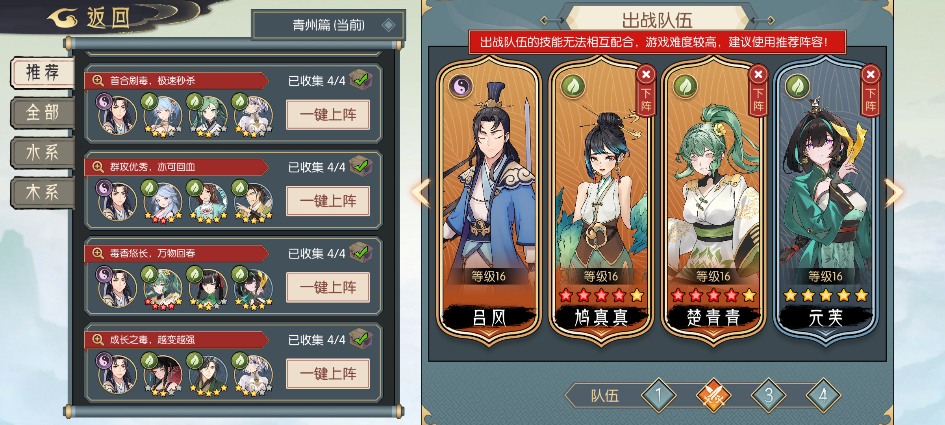Screen dimensions: 945x425
Task: Toggle the collected chest checkmark for 毒香悠长 lineup
Action: click(361, 252)
